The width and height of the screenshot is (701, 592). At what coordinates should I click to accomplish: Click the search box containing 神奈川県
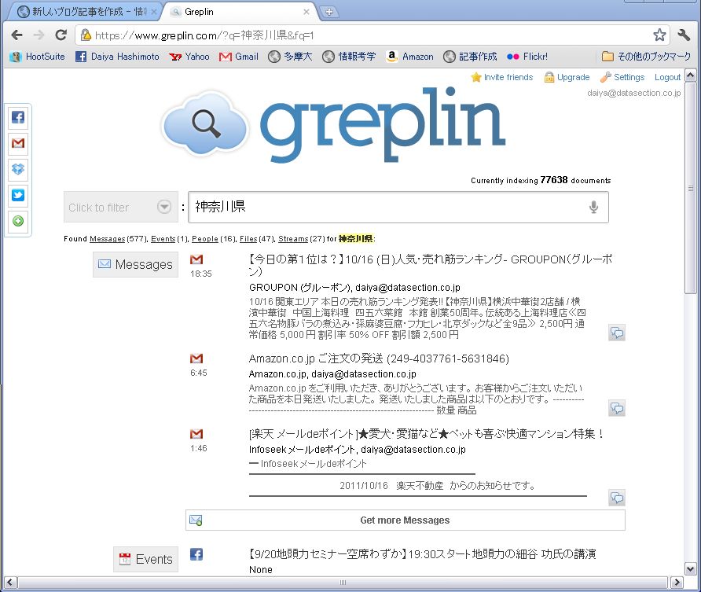tap(398, 207)
